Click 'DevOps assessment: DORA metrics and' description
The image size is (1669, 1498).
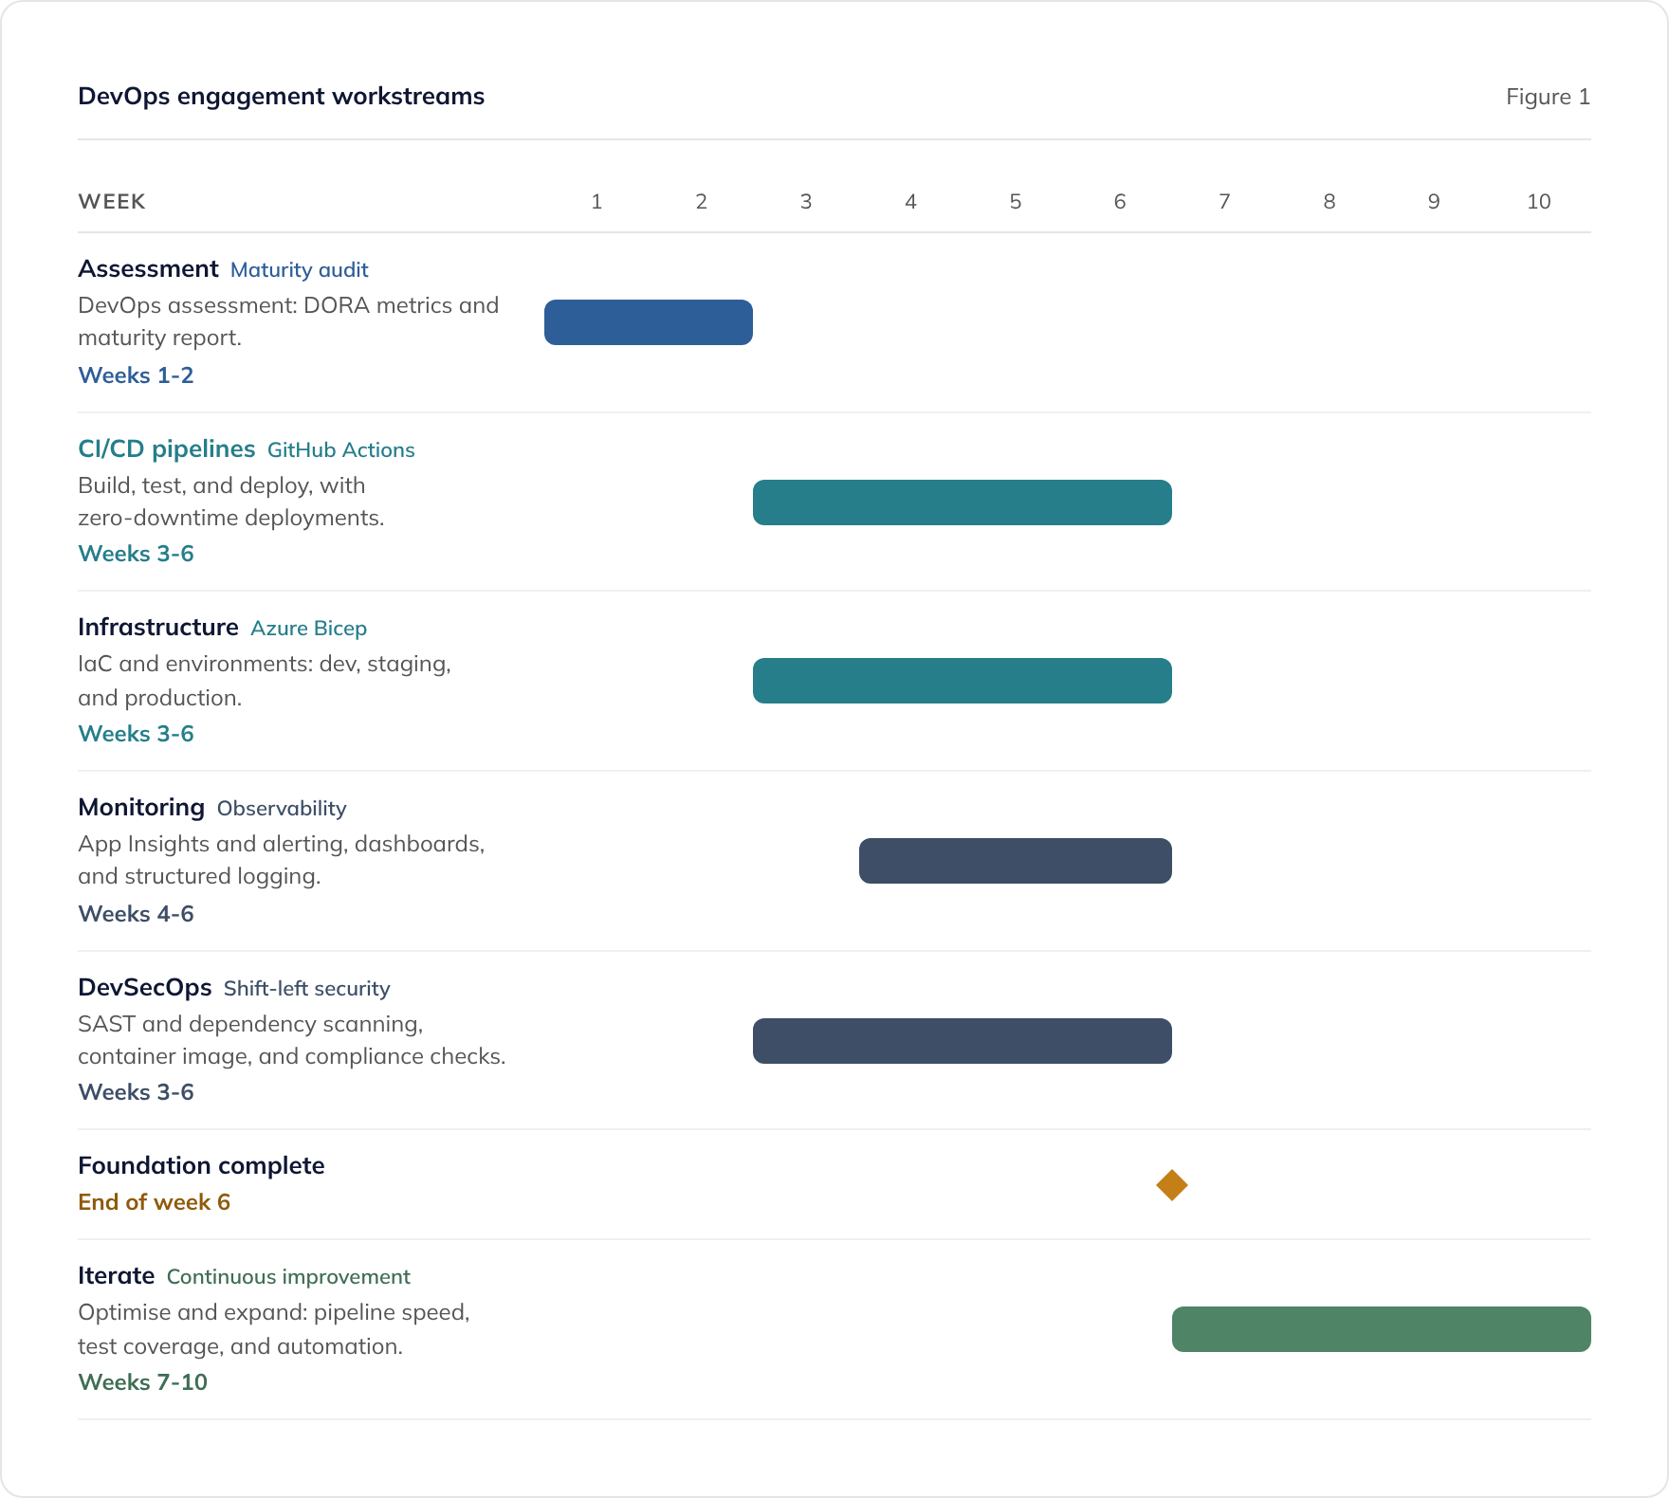pyautogui.click(x=288, y=305)
